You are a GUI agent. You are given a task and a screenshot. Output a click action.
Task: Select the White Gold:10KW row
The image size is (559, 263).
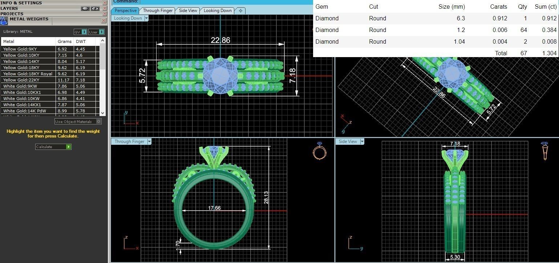50,99
